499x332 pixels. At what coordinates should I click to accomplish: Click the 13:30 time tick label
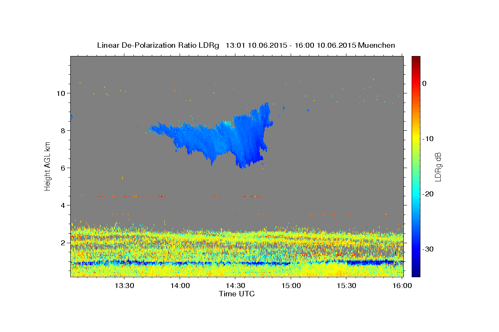[x=124, y=286]
